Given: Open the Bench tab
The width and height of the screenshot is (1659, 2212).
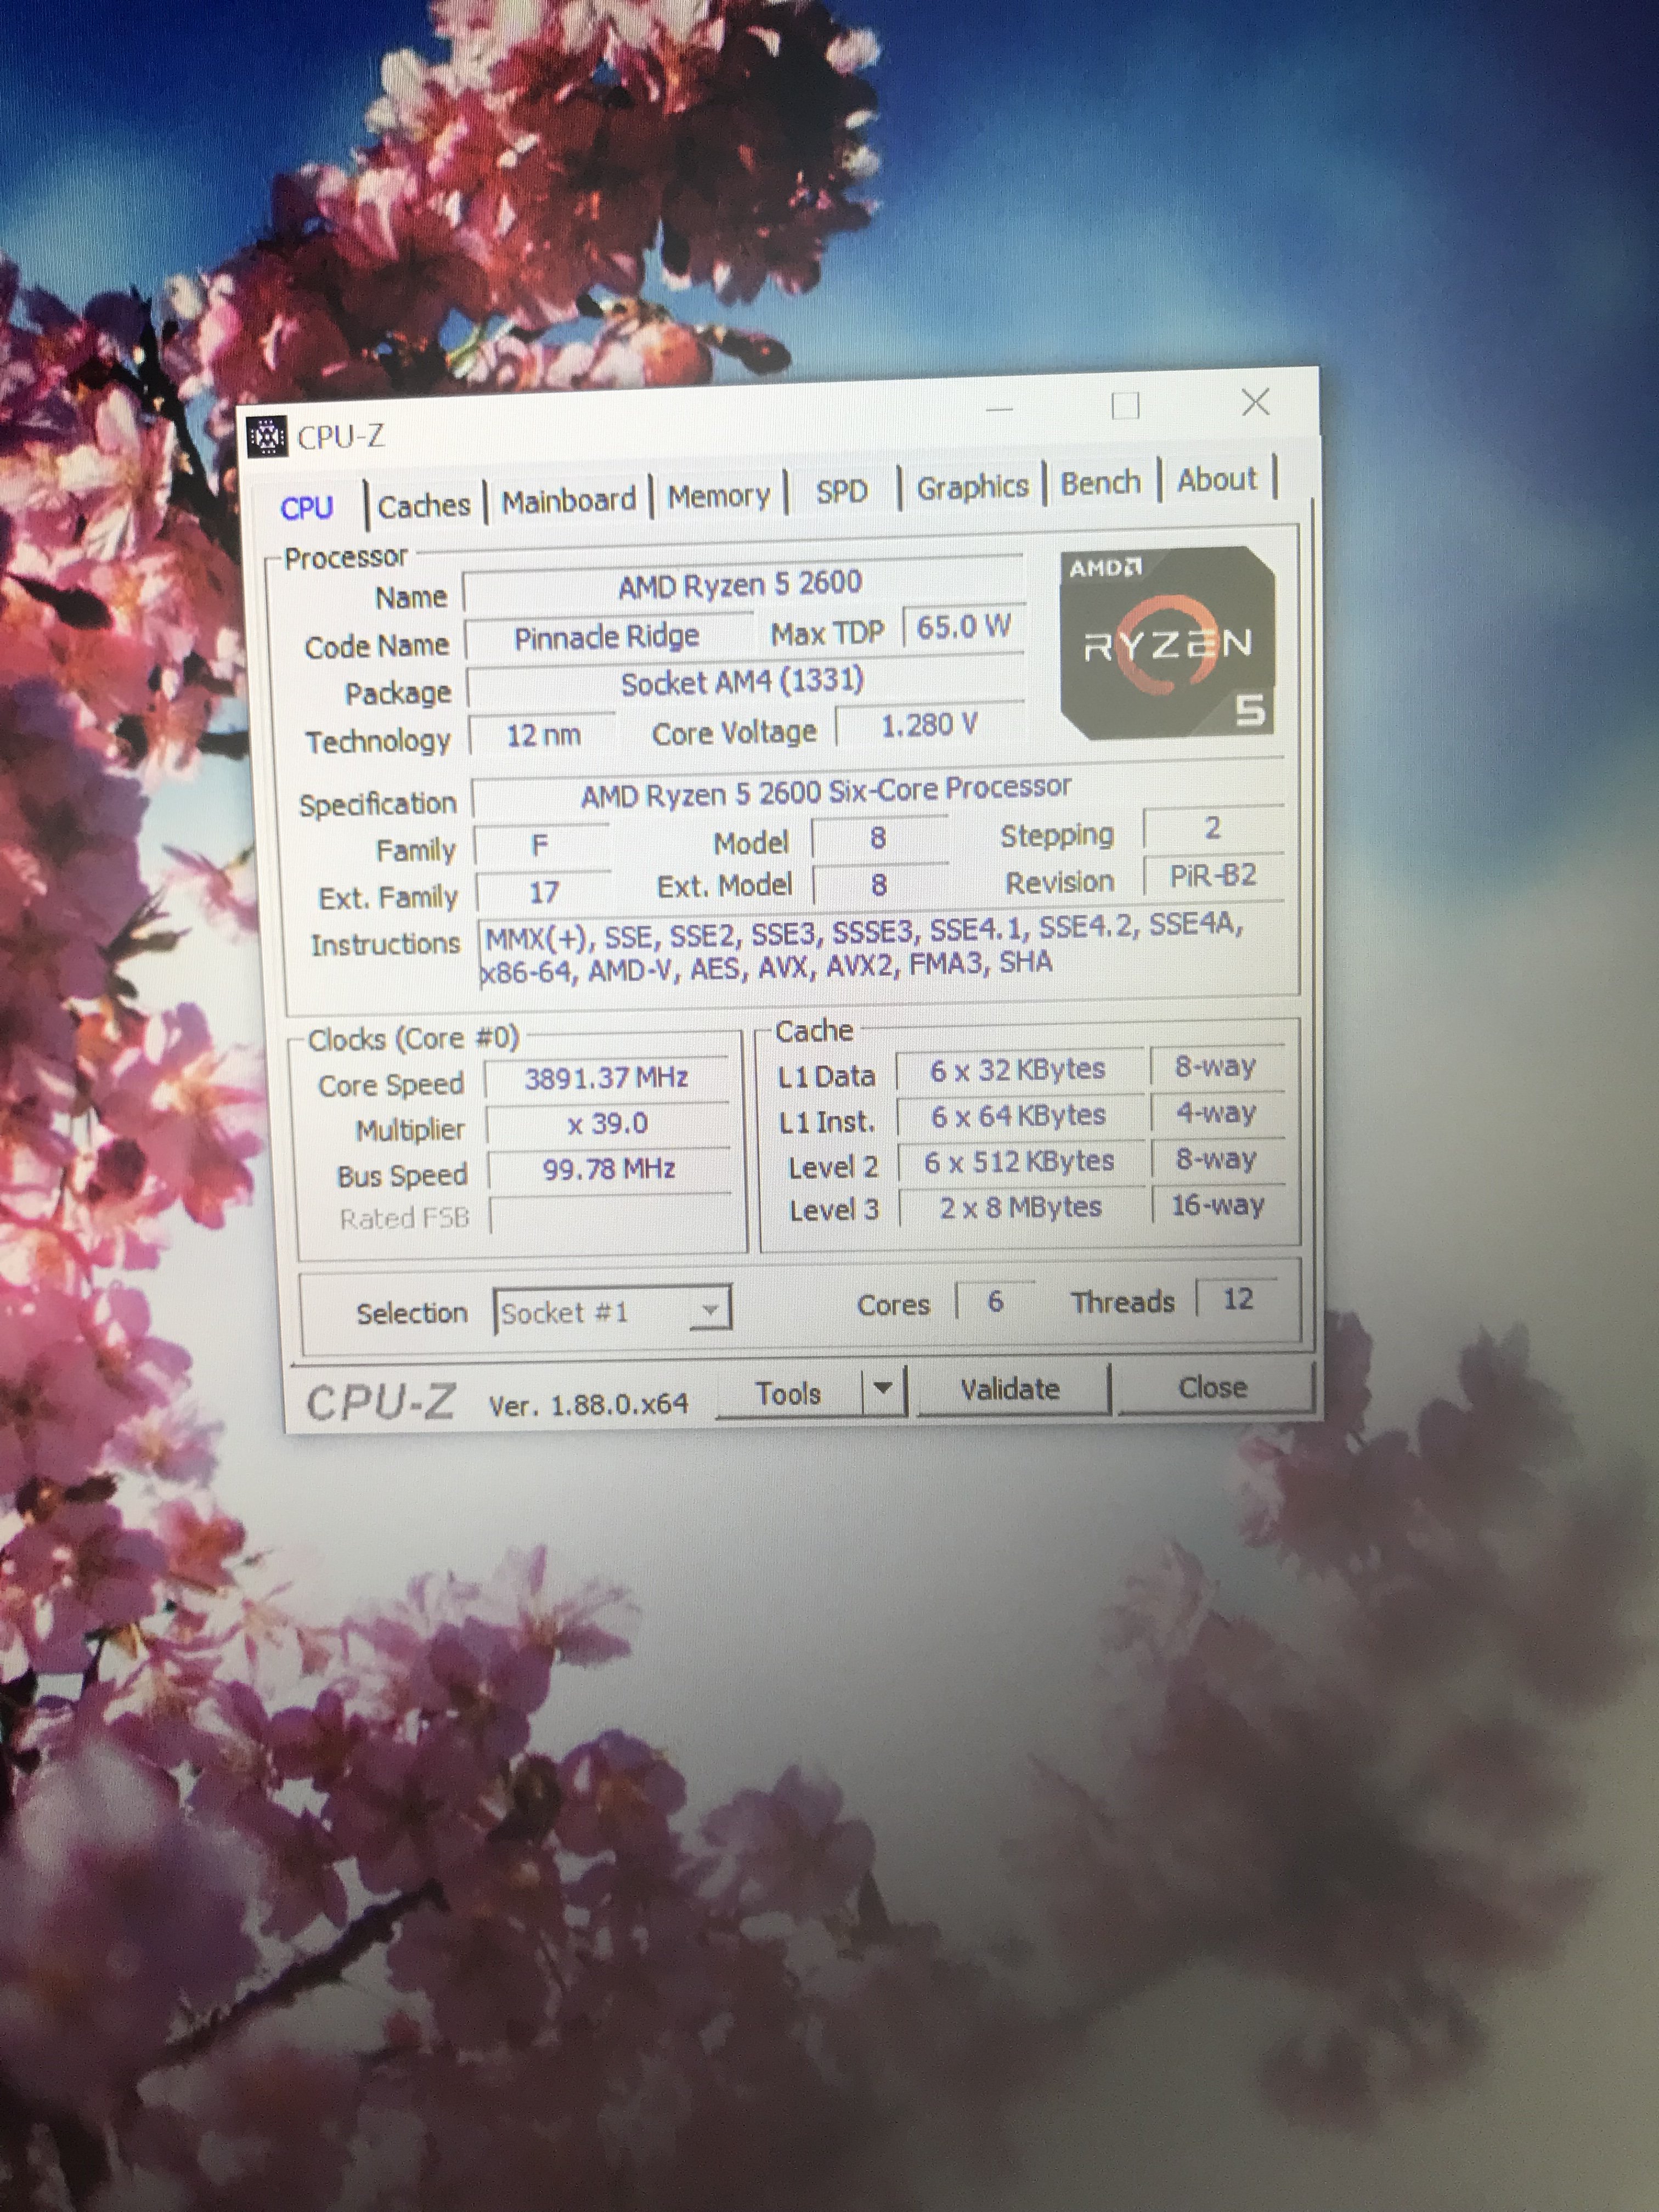Looking at the screenshot, I should coord(1100,483).
